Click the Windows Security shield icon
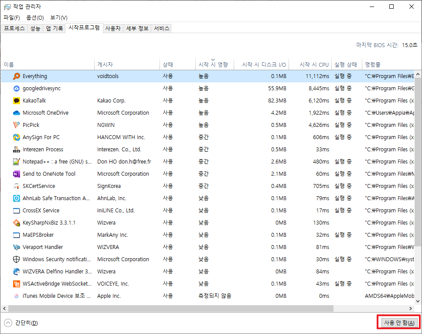This screenshot has width=422, height=334. [17, 259]
